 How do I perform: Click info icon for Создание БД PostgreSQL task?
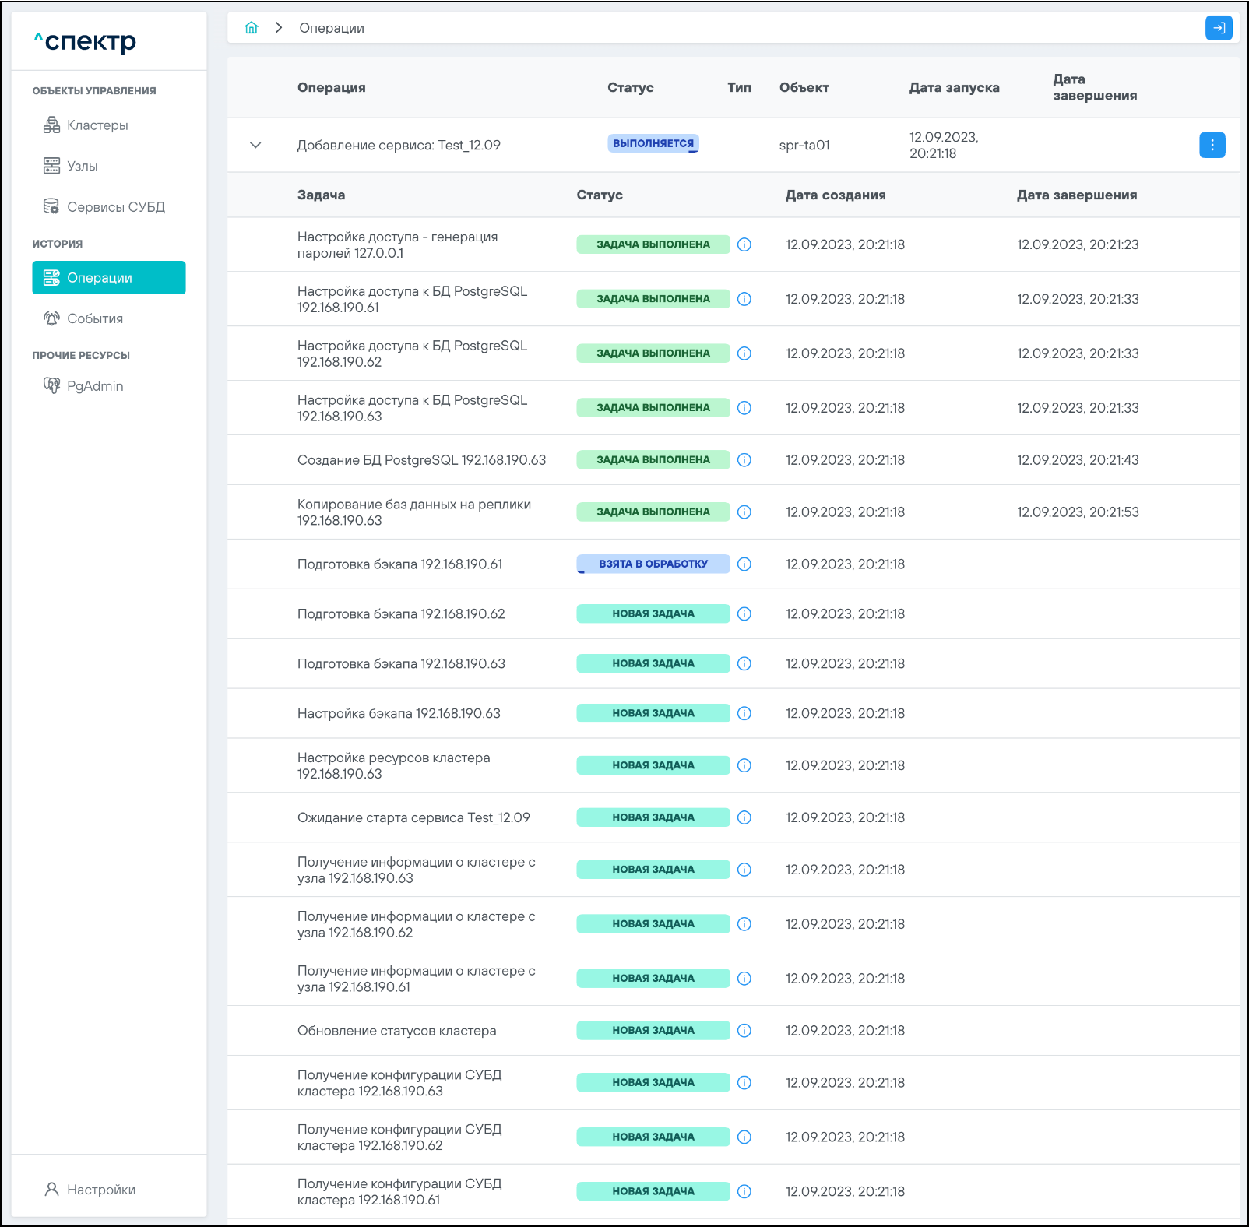[744, 460]
